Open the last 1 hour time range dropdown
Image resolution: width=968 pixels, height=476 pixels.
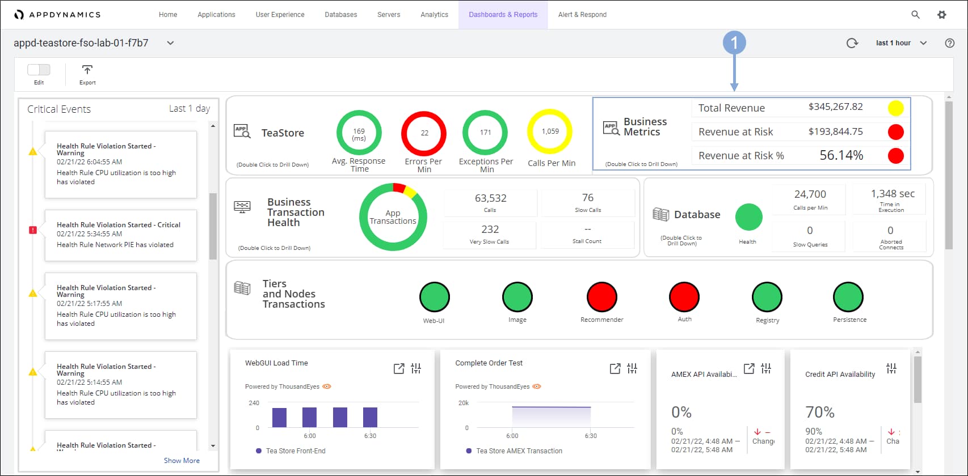pyautogui.click(x=901, y=43)
